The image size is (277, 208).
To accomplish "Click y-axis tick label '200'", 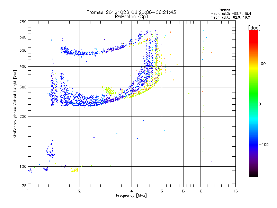I will 23,116.
